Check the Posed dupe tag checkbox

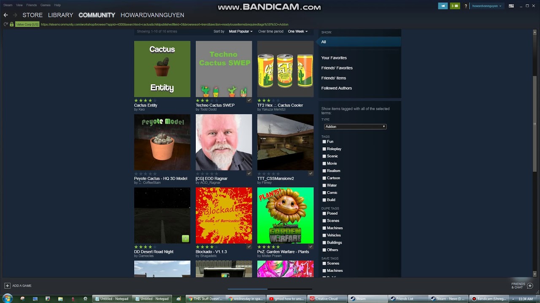point(324,213)
